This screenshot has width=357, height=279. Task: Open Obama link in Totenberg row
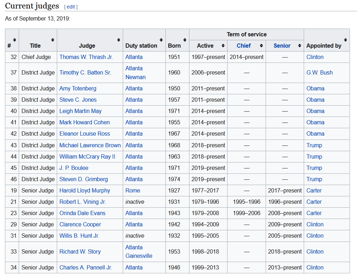pos(315,88)
